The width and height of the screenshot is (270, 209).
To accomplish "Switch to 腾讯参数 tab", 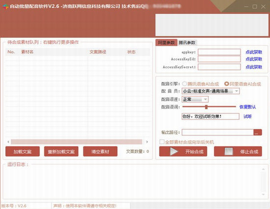I will click(187, 43).
